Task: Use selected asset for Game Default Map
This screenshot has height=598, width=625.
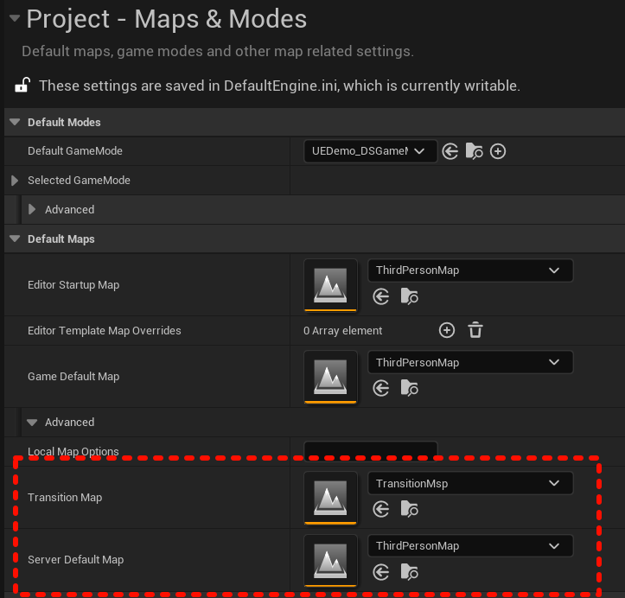Action: point(381,389)
